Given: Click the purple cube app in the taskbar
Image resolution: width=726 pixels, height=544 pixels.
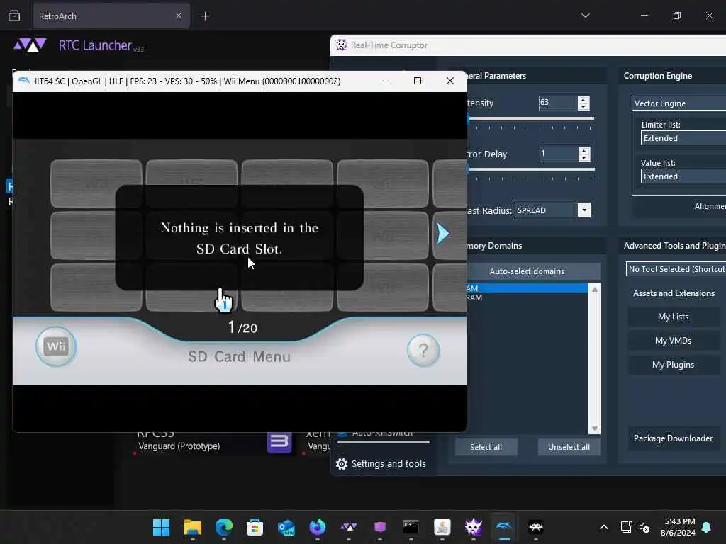Looking at the screenshot, I should (x=380, y=527).
